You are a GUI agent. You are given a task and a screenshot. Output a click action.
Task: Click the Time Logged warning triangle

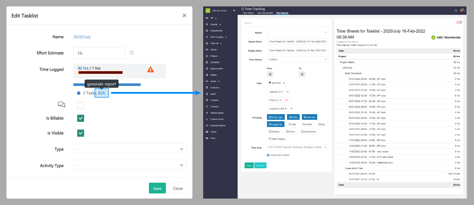coord(150,70)
